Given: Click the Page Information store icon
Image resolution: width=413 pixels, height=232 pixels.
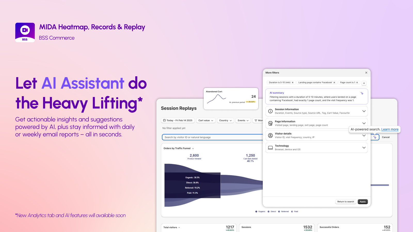Looking at the screenshot, I should coord(270,123).
